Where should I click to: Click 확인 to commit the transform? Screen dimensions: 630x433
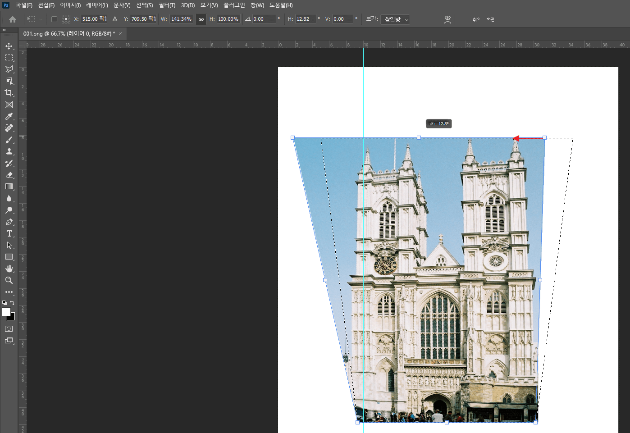click(x=490, y=19)
